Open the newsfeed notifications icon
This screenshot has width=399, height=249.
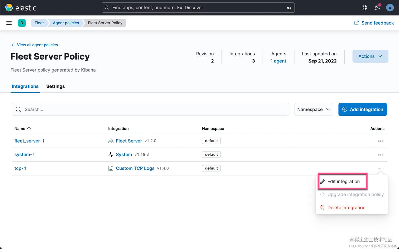(x=377, y=8)
